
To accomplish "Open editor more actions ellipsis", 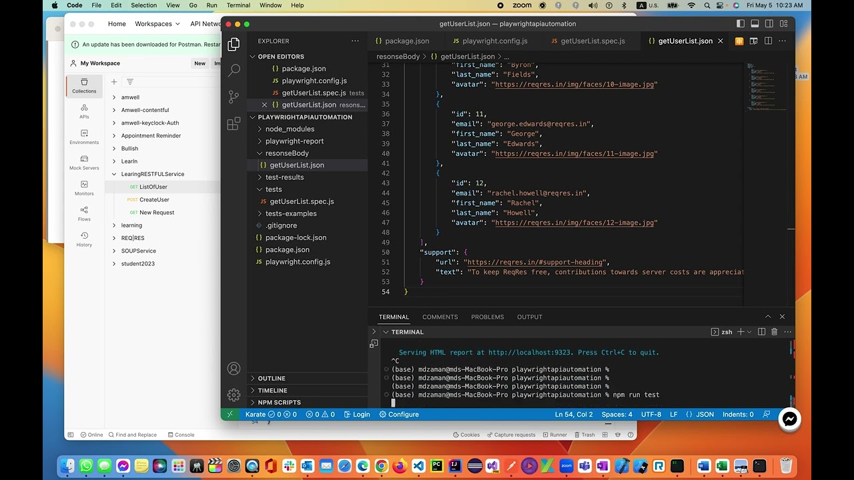I will click(783, 41).
